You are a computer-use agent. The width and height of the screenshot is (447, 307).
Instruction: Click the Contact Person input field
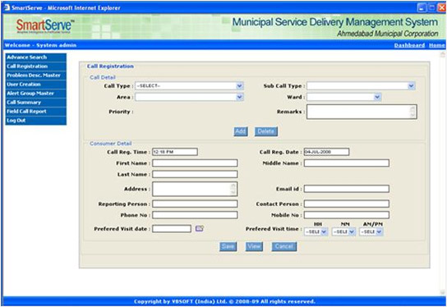tap(347, 204)
